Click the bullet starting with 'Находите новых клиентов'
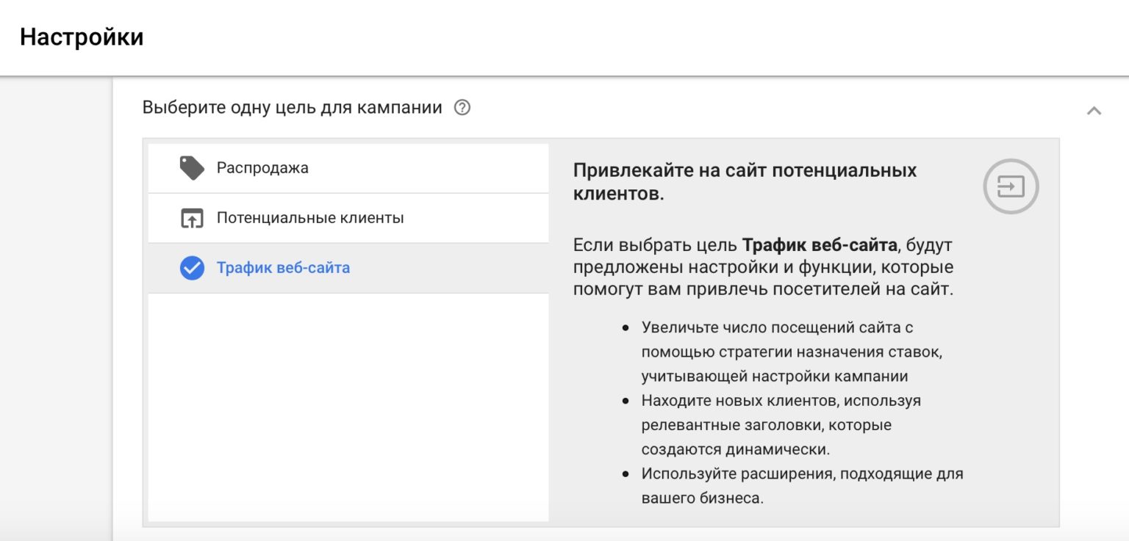The height and width of the screenshot is (541, 1129). pyautogui.click(x=781, y=401)
